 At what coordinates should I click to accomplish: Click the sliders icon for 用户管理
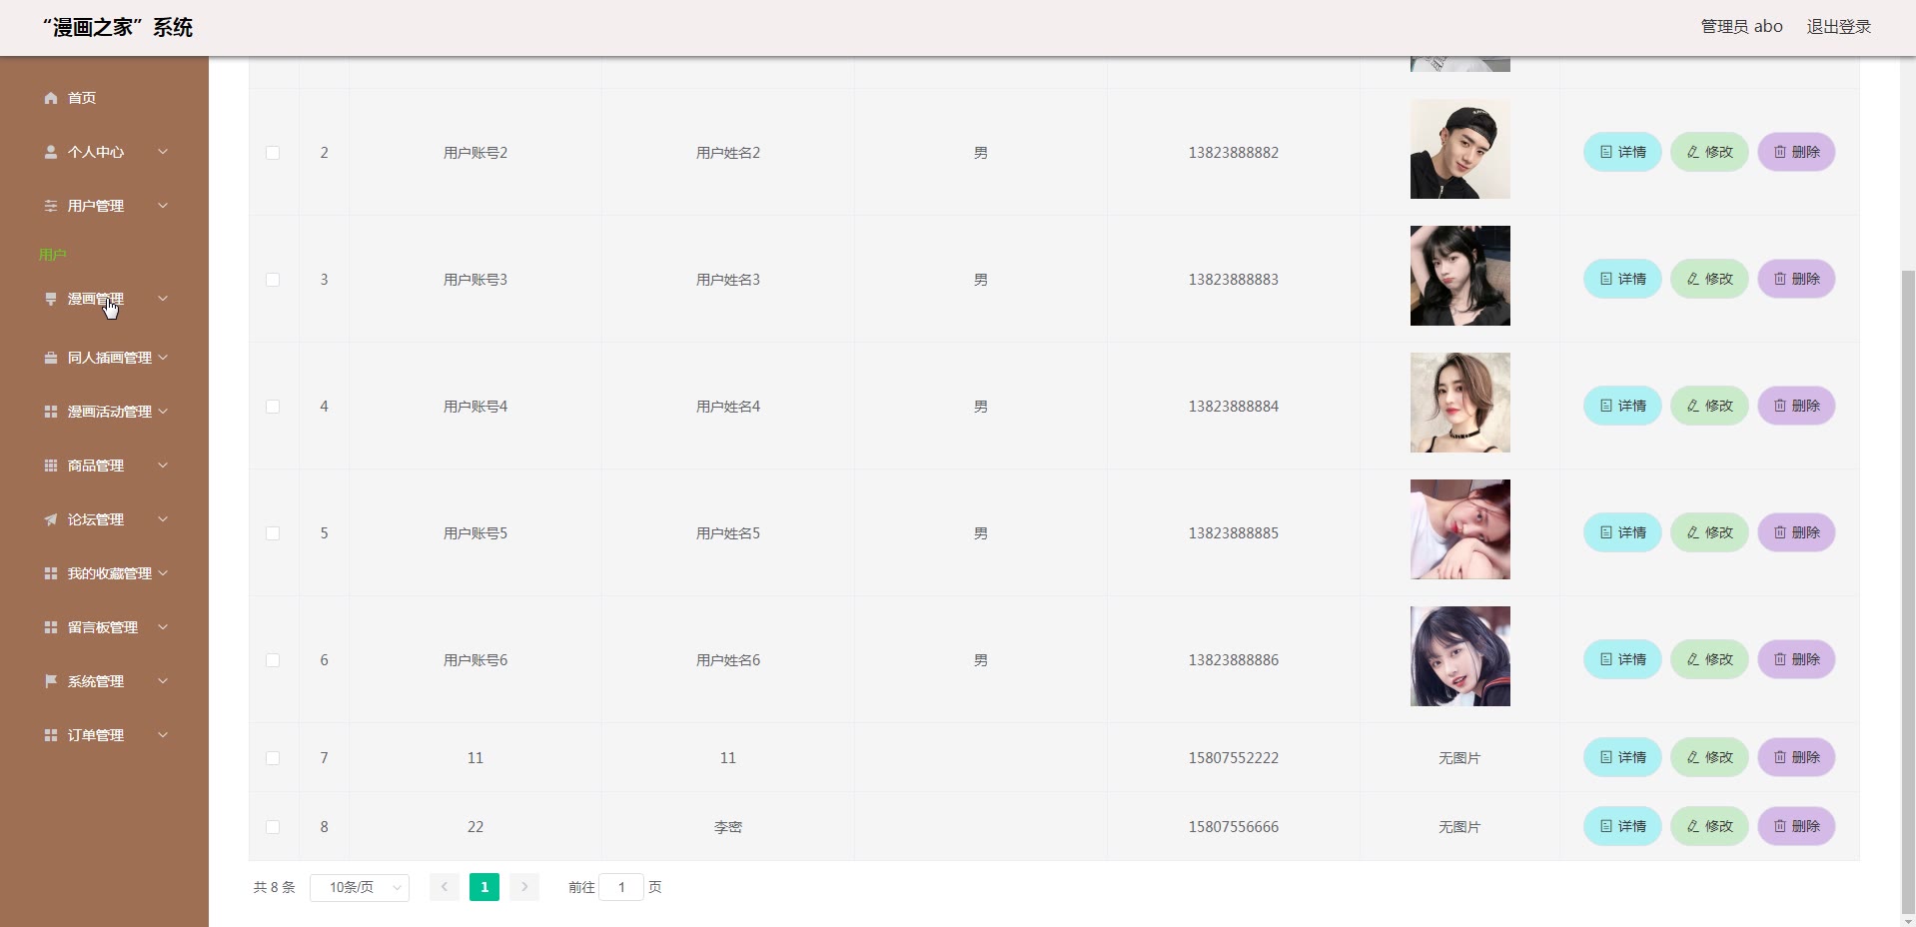pyautogui.click(x=51, y=206)
